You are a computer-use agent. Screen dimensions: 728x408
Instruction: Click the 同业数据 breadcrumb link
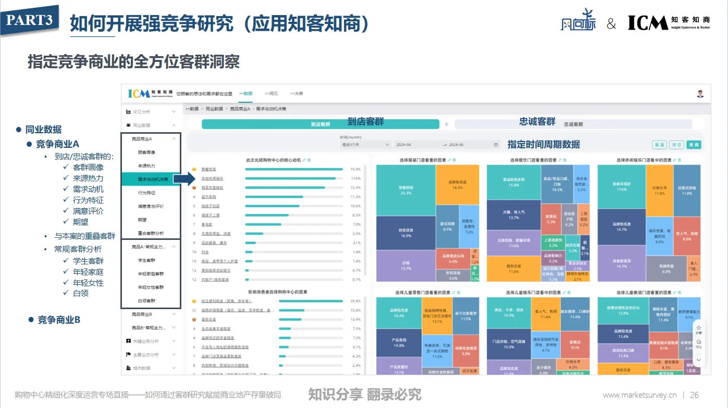point(214,109)
